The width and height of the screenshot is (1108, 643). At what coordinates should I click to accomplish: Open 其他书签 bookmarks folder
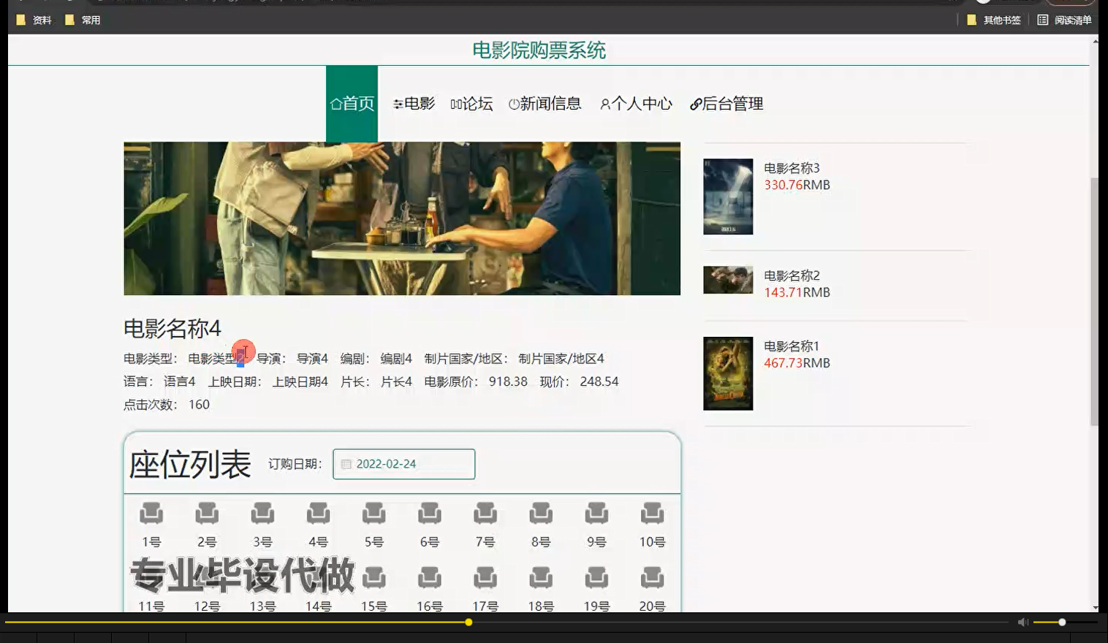[993, 20]
